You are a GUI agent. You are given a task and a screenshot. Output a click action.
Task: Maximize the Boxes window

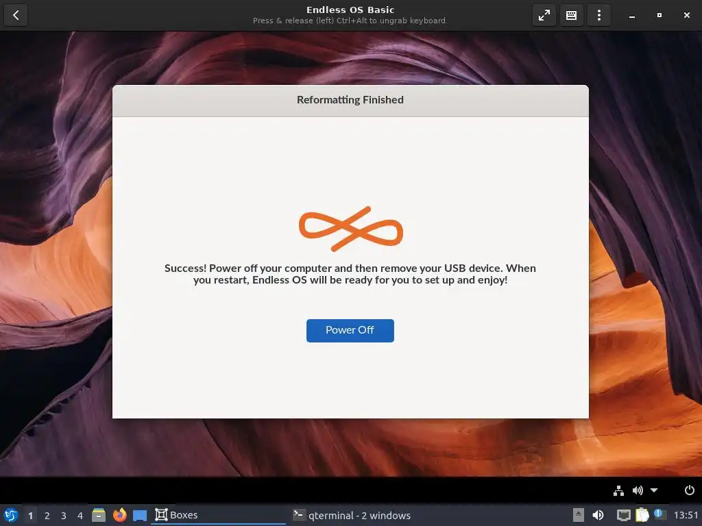coord(659,15)
